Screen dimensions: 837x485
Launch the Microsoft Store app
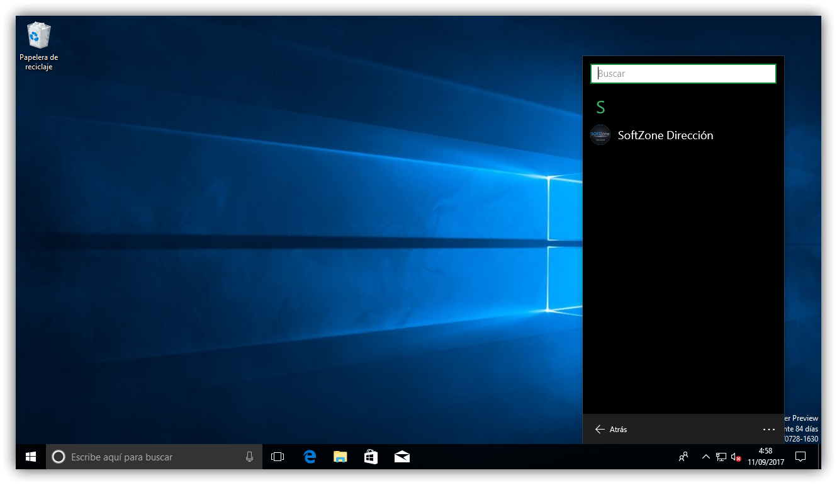coord(371,457)
